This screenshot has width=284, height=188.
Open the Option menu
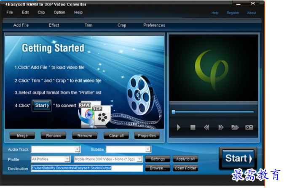click(59, 12)
